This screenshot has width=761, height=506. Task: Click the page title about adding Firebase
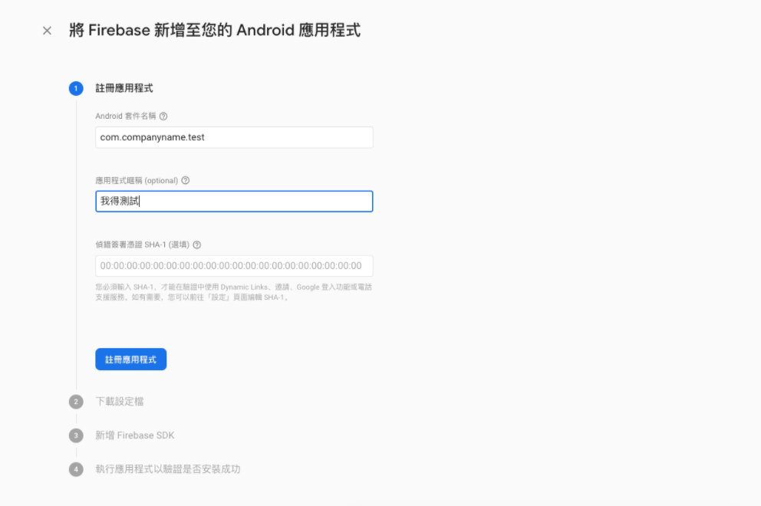click(x=215, y=30)
